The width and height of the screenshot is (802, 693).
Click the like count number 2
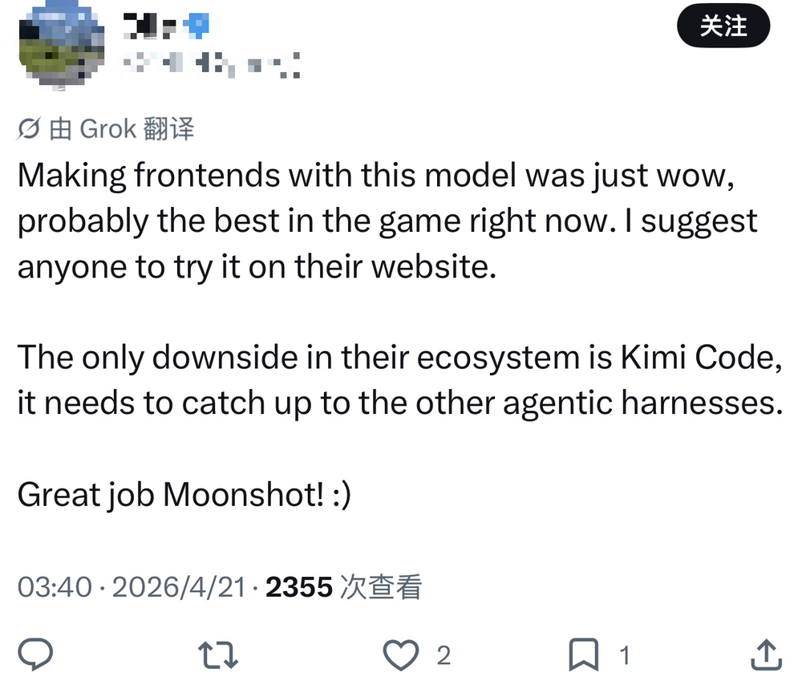coord(444,655)
